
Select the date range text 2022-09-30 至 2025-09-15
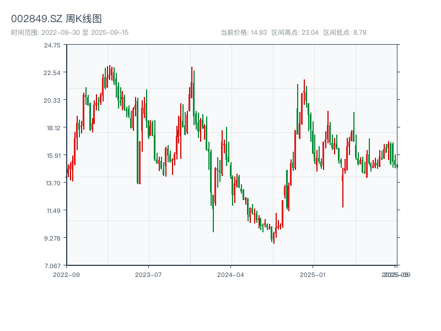point(85,33)
